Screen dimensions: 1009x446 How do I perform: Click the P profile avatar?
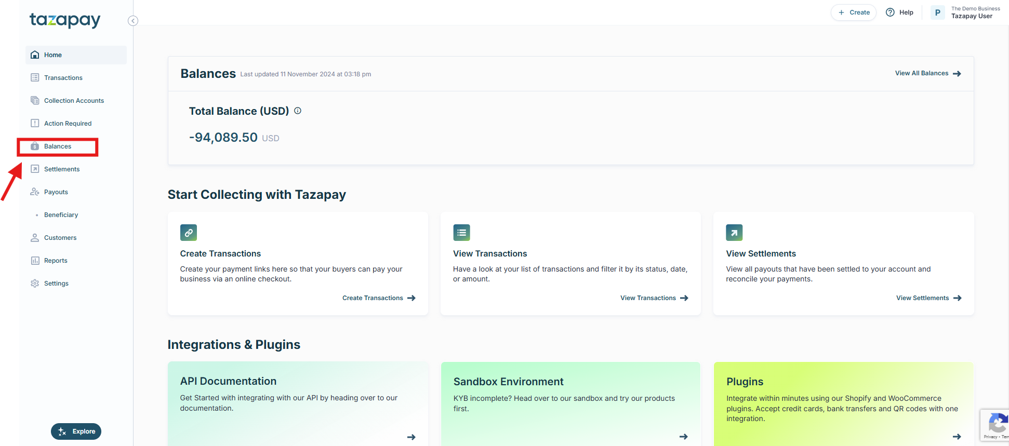click(938, 12)
